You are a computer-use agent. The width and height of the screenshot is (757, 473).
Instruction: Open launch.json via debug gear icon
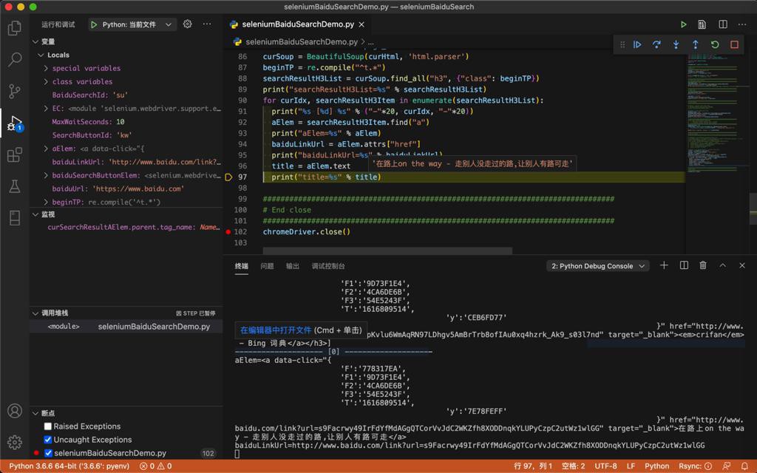point(187,24)
